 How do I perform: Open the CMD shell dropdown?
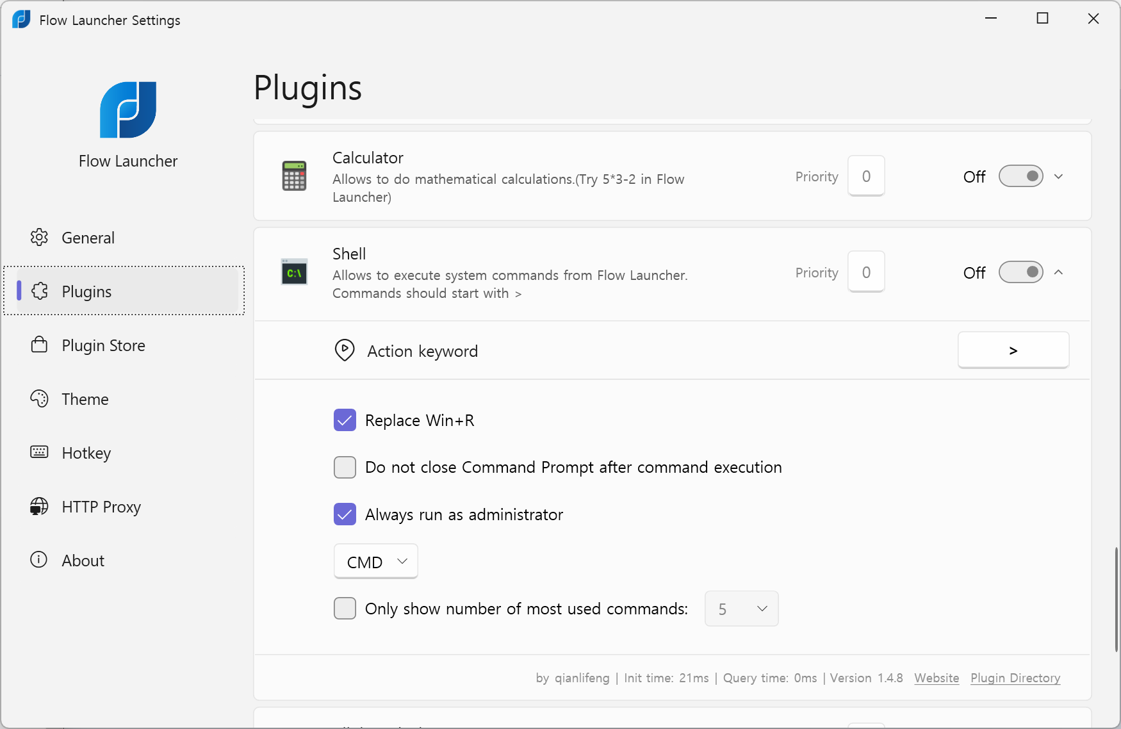click(x=375, y=561)
